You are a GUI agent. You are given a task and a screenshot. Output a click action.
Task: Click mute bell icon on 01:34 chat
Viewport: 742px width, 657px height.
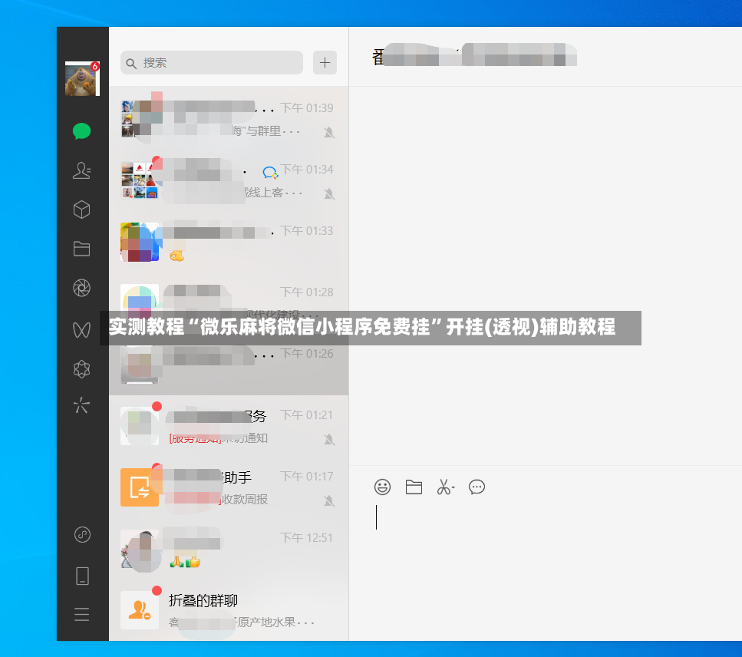click(x=329, y=194)
